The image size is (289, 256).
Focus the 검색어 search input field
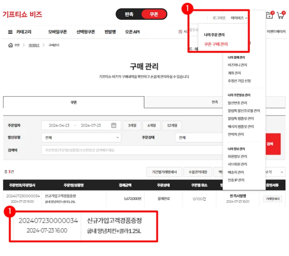132,150
